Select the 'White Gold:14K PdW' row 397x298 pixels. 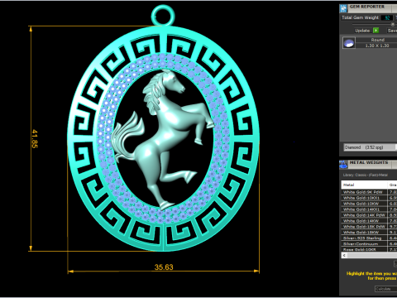pos(369,215)
